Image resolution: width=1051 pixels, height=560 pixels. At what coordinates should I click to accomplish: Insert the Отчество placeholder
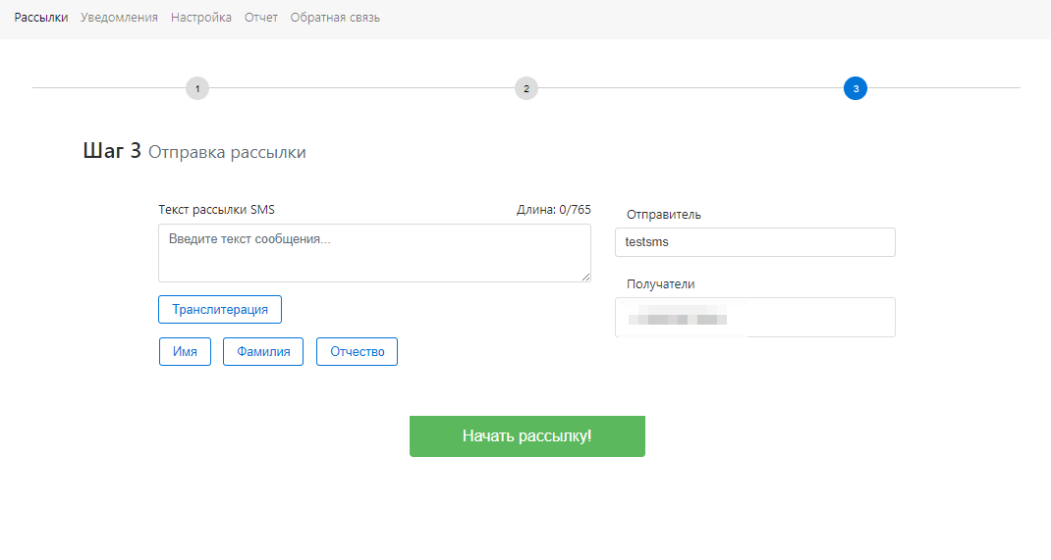point(358,352)
